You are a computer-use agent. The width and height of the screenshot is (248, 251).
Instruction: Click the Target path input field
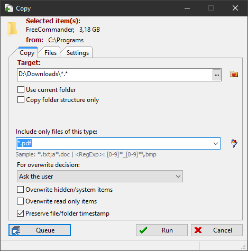click(115, 75)
